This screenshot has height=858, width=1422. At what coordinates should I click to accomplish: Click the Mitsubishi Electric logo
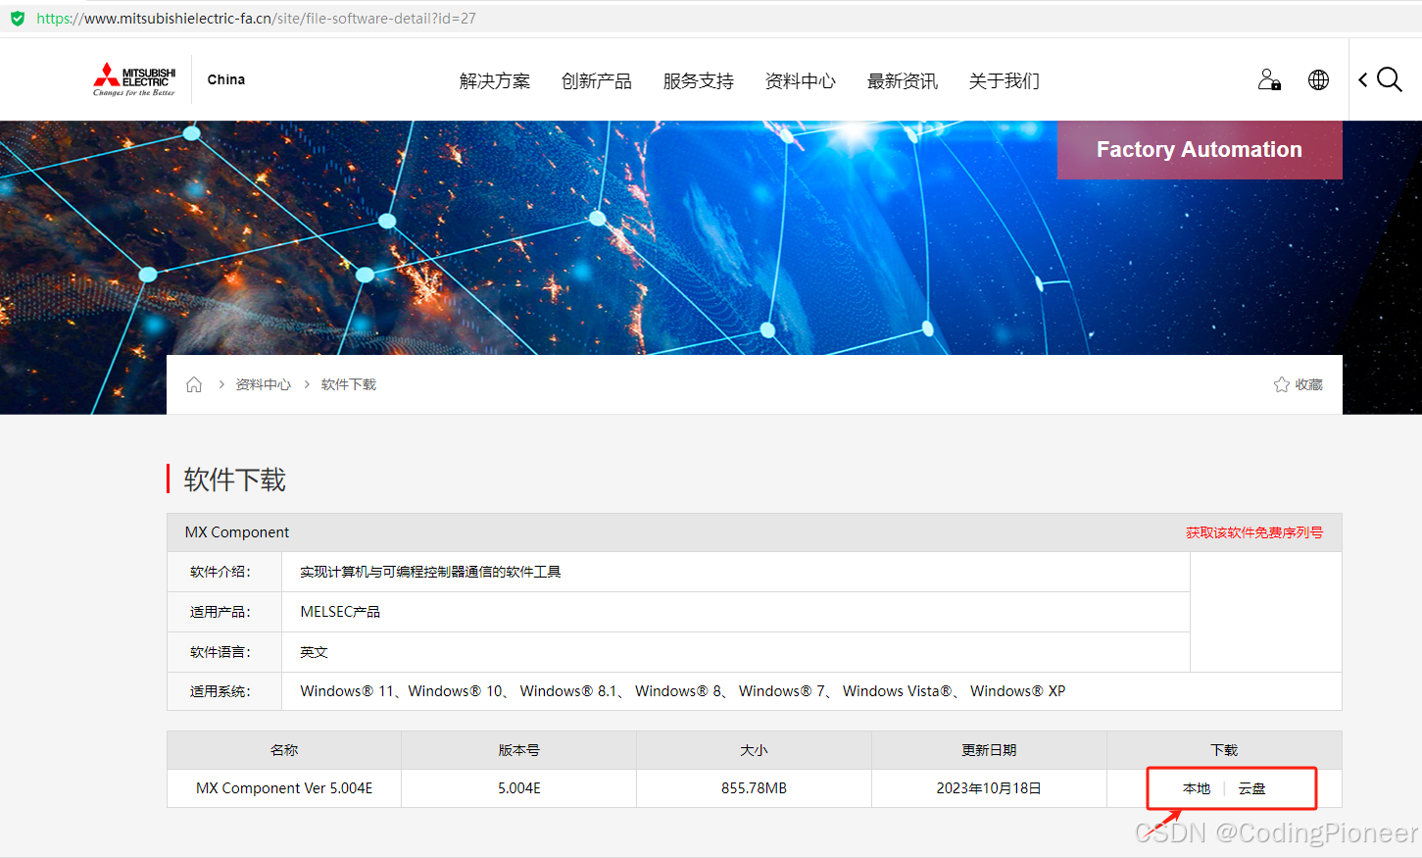(x=133, y=78)
